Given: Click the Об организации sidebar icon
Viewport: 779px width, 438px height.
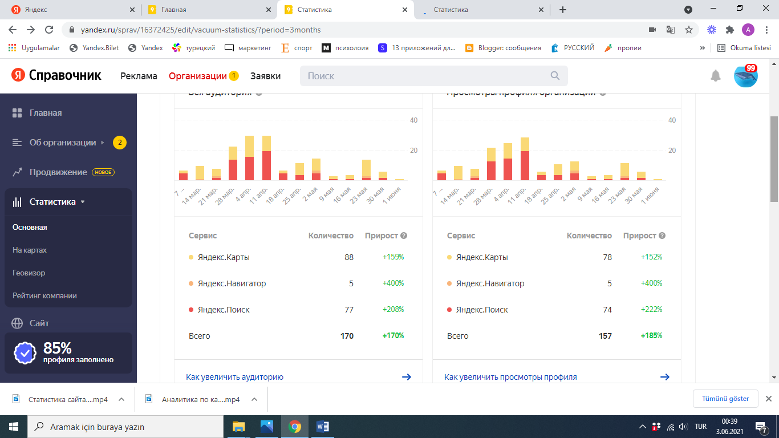Looking at the screenshot, I should (17, 143).
